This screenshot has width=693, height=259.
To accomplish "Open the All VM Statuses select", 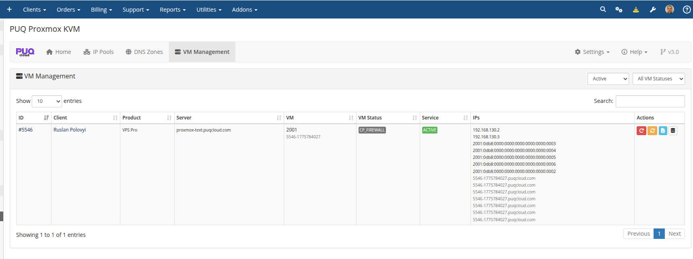I will (x=659, y=79).
